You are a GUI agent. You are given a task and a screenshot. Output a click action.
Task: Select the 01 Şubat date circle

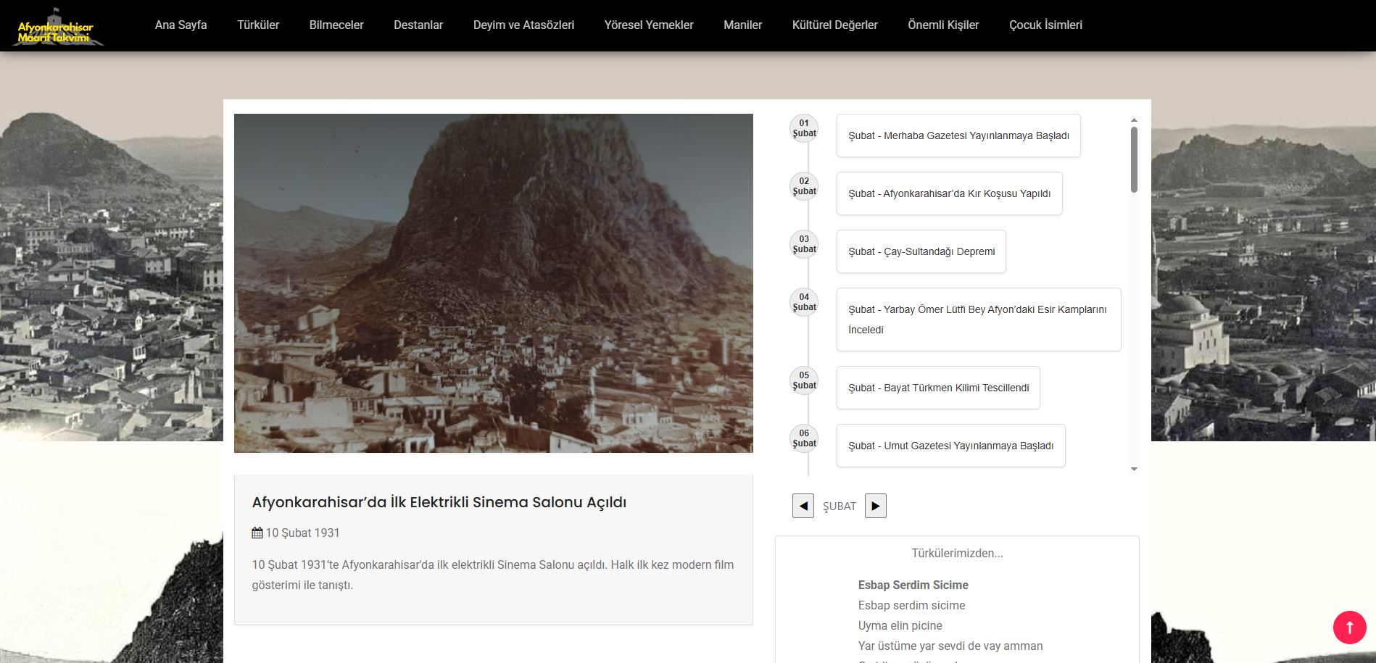pyautogui.click(x=804, y=128)
